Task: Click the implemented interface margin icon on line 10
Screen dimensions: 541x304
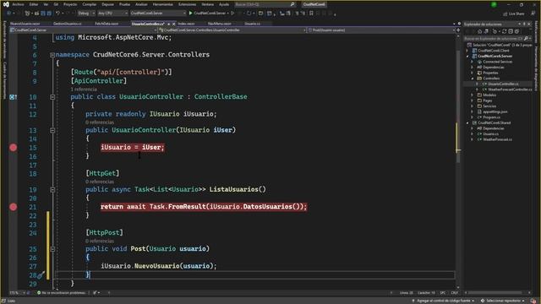Action: (13, 97)
